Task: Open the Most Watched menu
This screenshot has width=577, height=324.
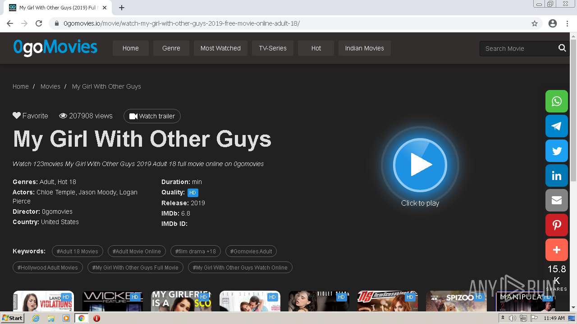Action: click(x=220, y=48)
